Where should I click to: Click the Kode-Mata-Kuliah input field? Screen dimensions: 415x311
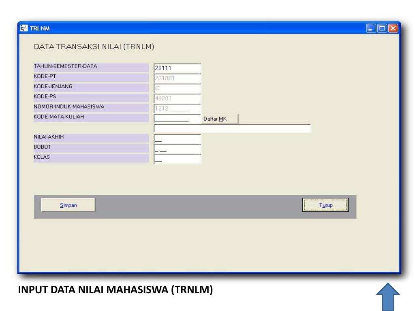click(x=178, y=119)
